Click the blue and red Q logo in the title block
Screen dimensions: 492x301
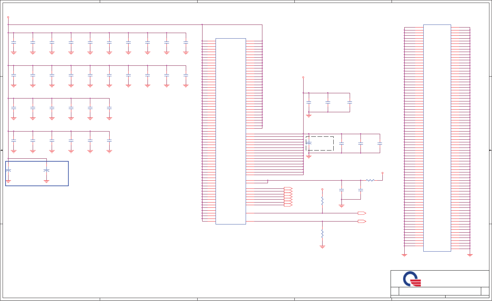(412, 279)
